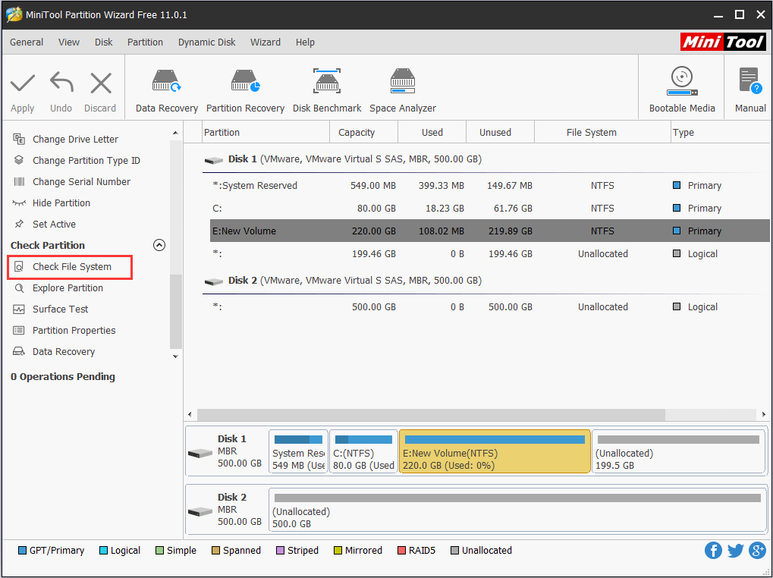
Task: Collapse the Check Partition section
Action: tap(159, 245)
